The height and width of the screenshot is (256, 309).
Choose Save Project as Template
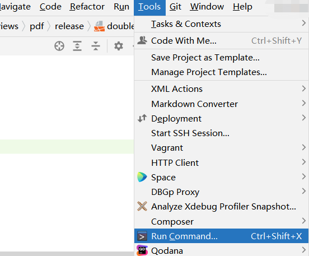tap(221, 58)
